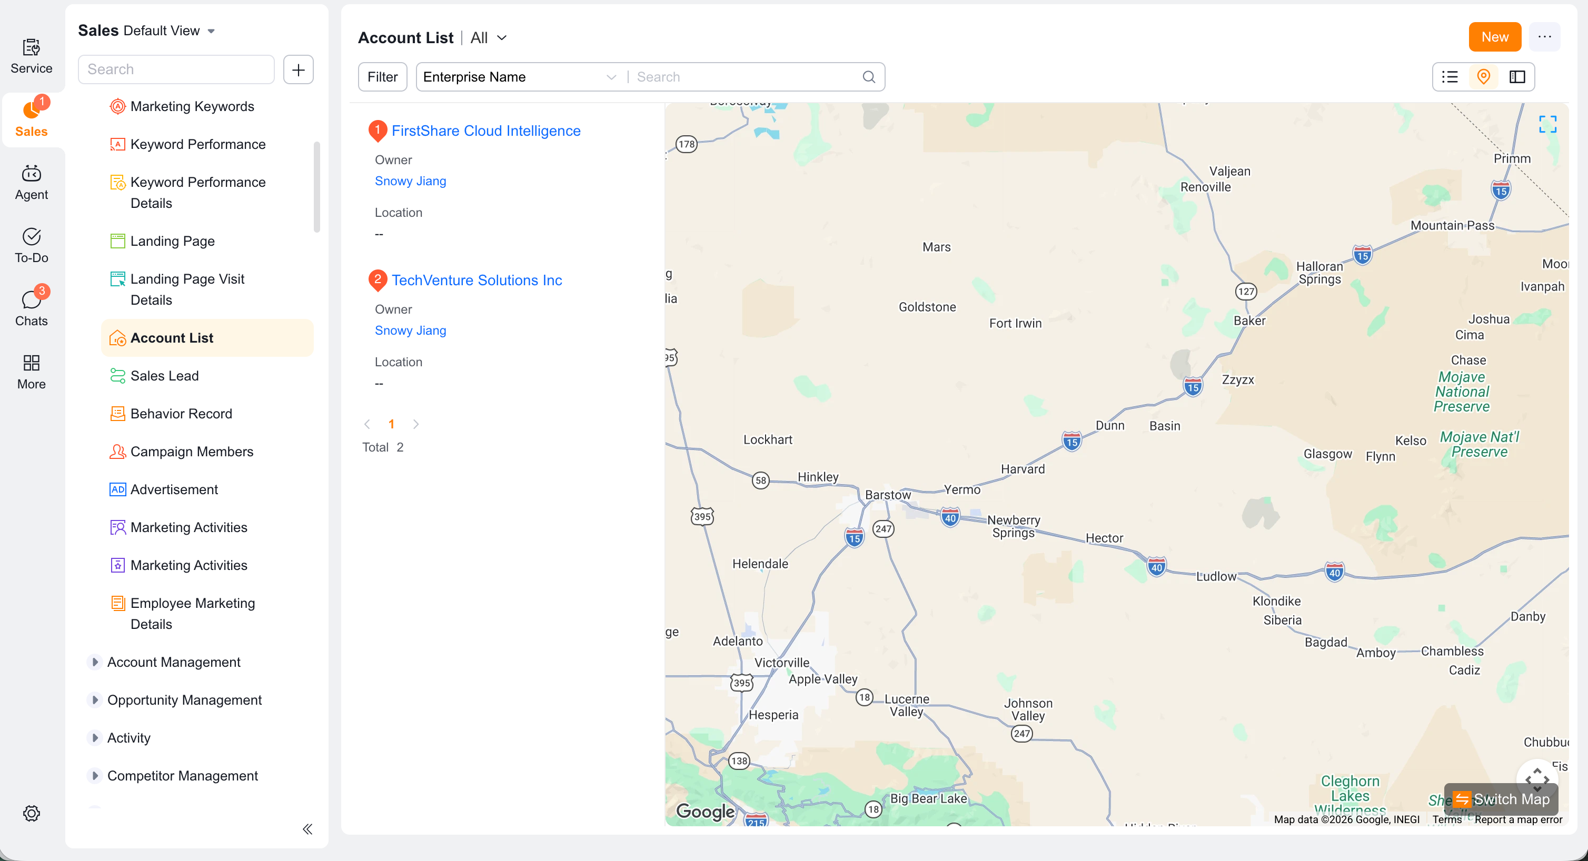1588x861 pixels.
Task: Switch to list view icon
Action: (x=1450, y=77)
